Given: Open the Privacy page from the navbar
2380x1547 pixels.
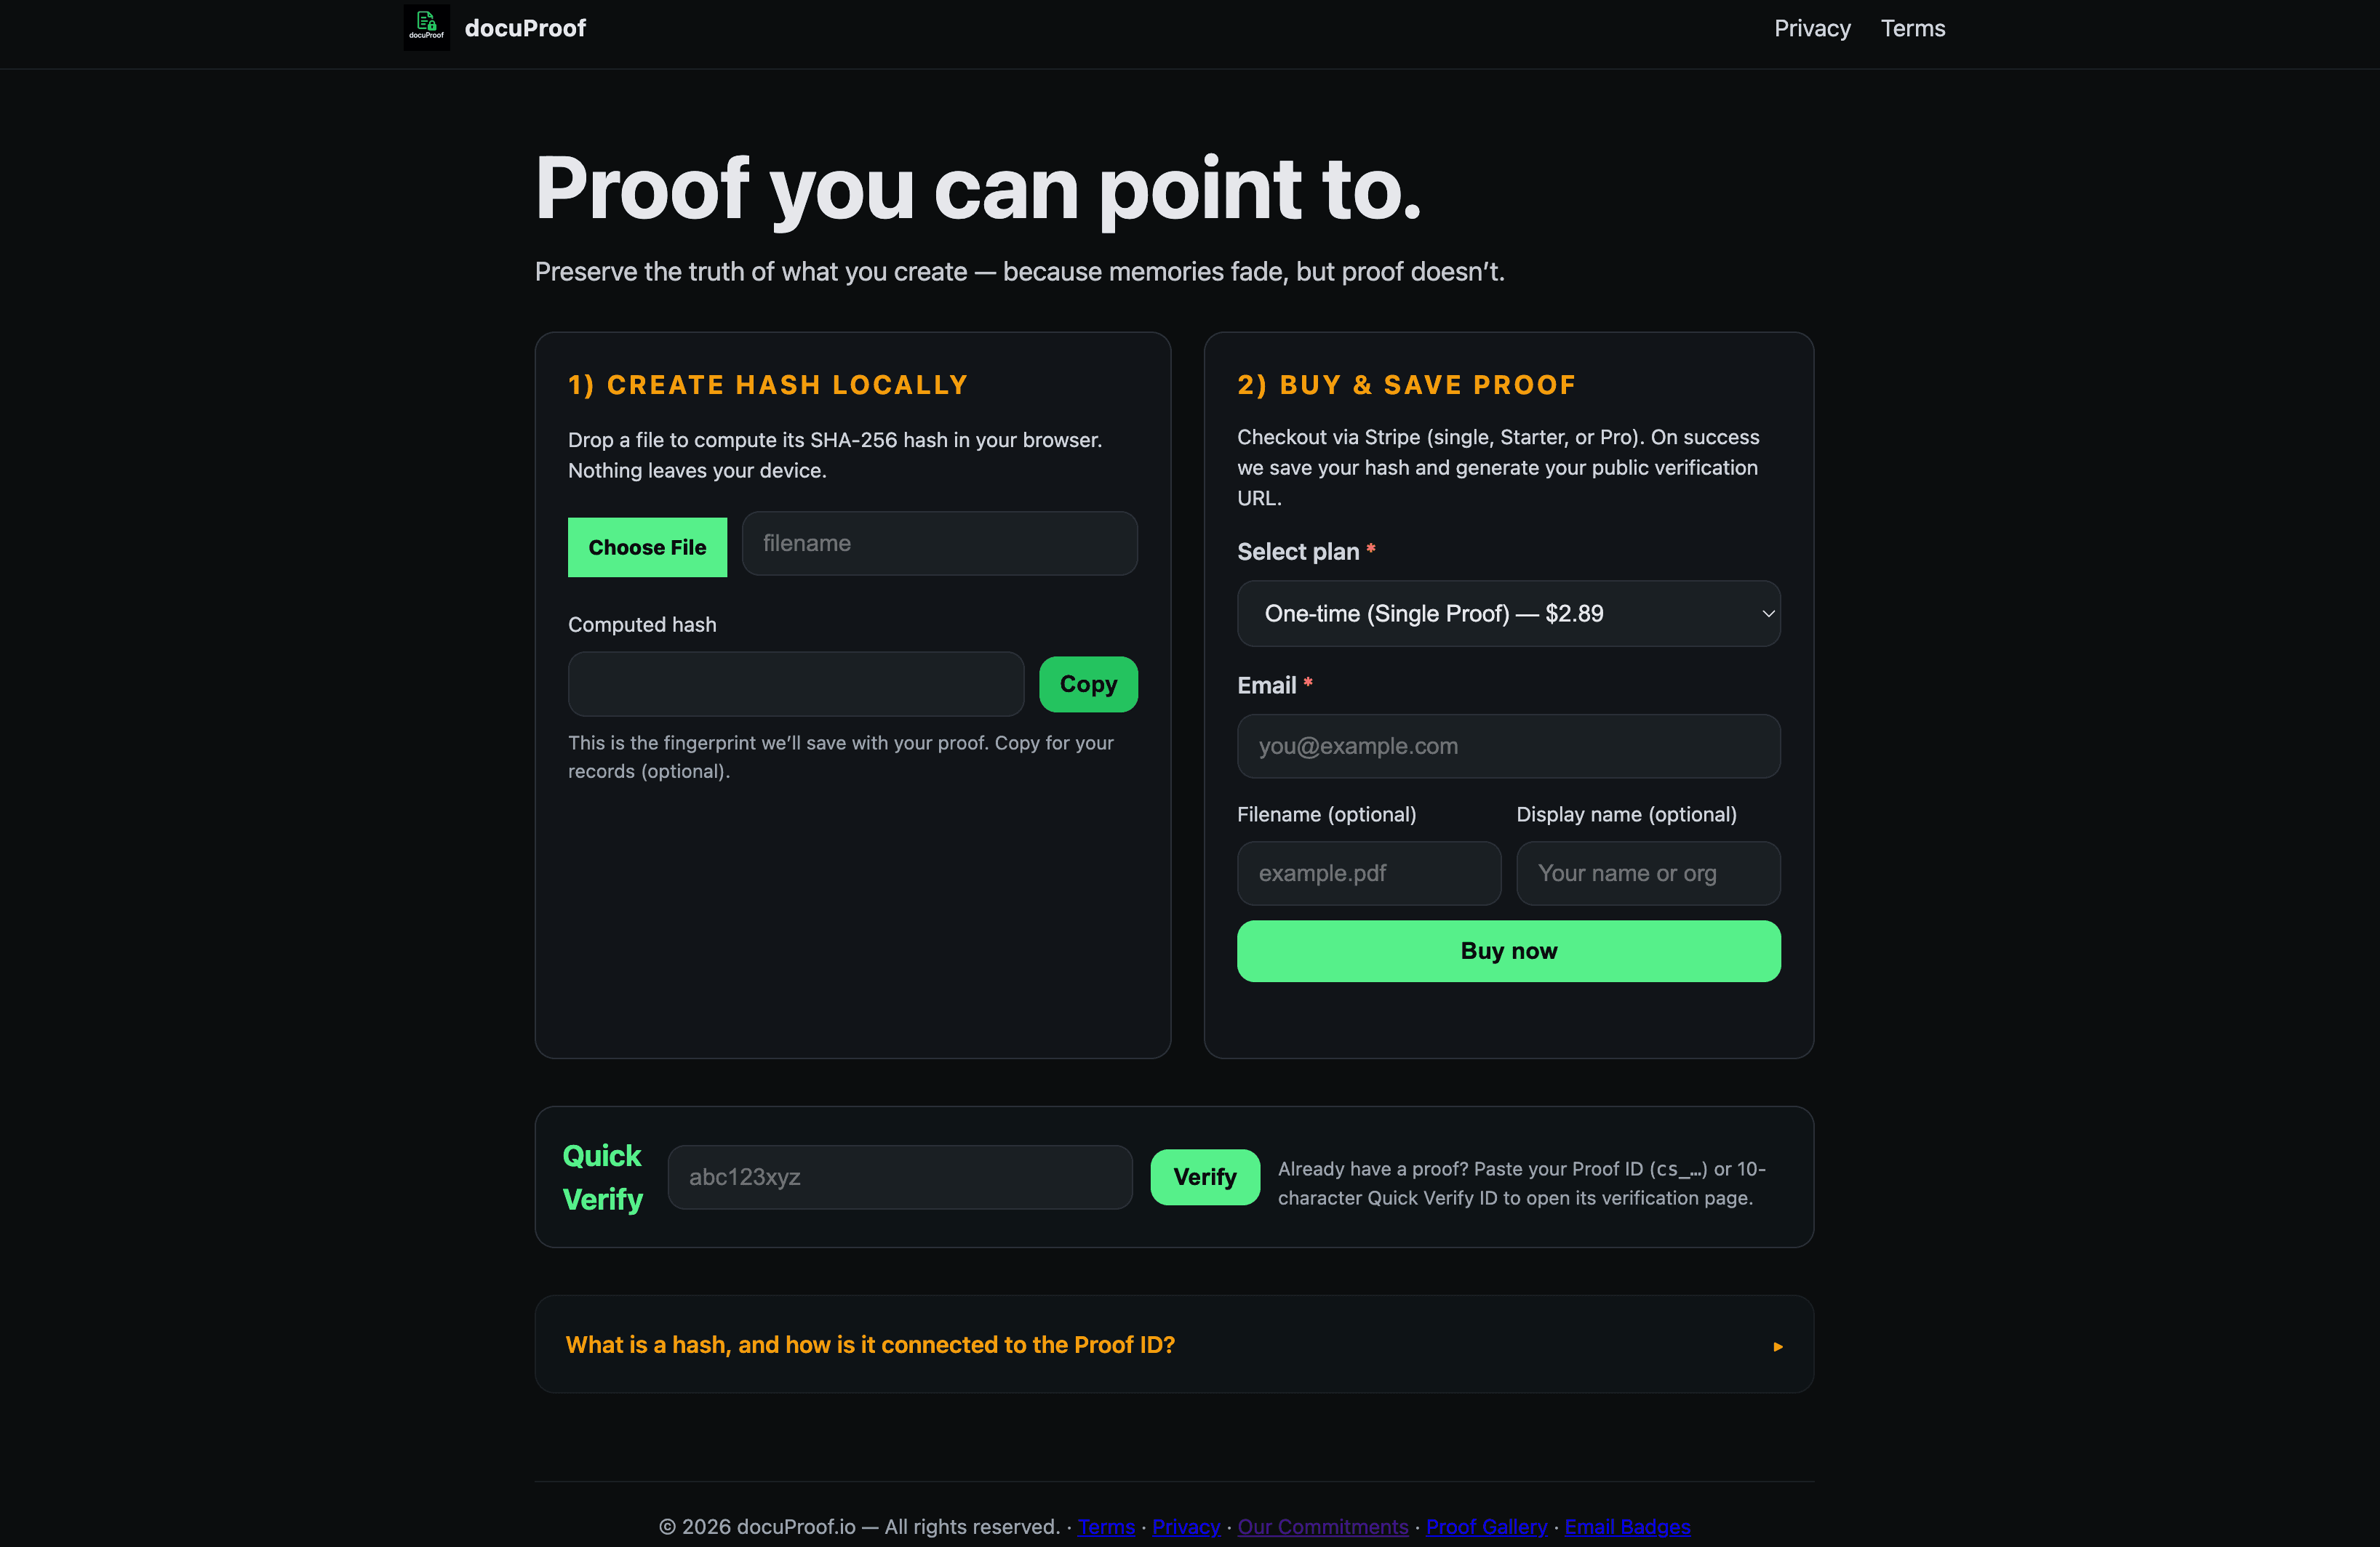Looking at the screenshot, I should tap(1811, 28).
